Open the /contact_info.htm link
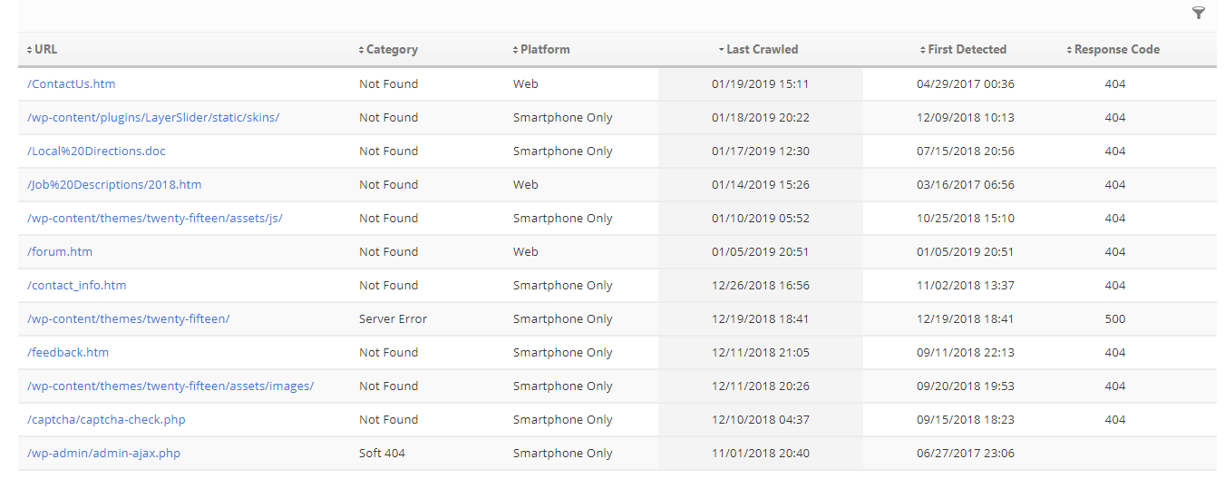Screen dimensions: 1225x479 coord(77,286)
